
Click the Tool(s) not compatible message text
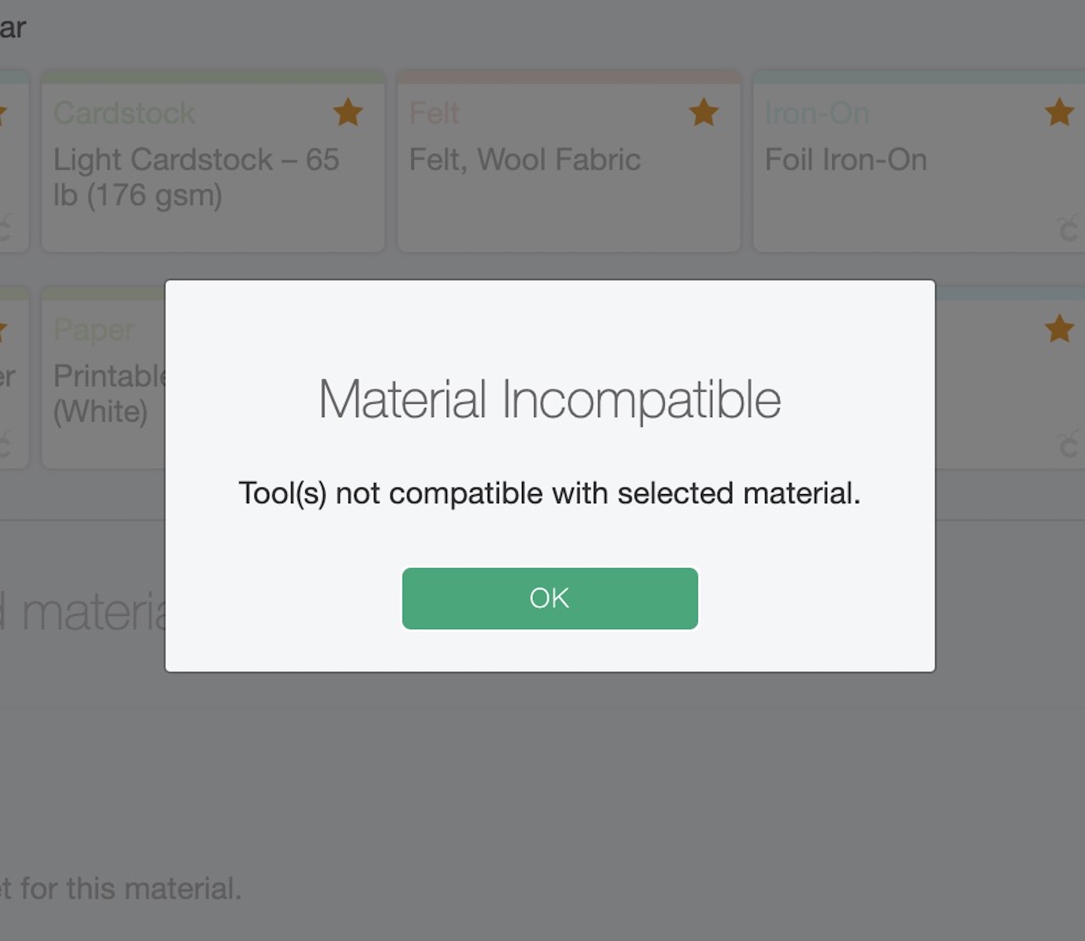(x=550, y=493)
